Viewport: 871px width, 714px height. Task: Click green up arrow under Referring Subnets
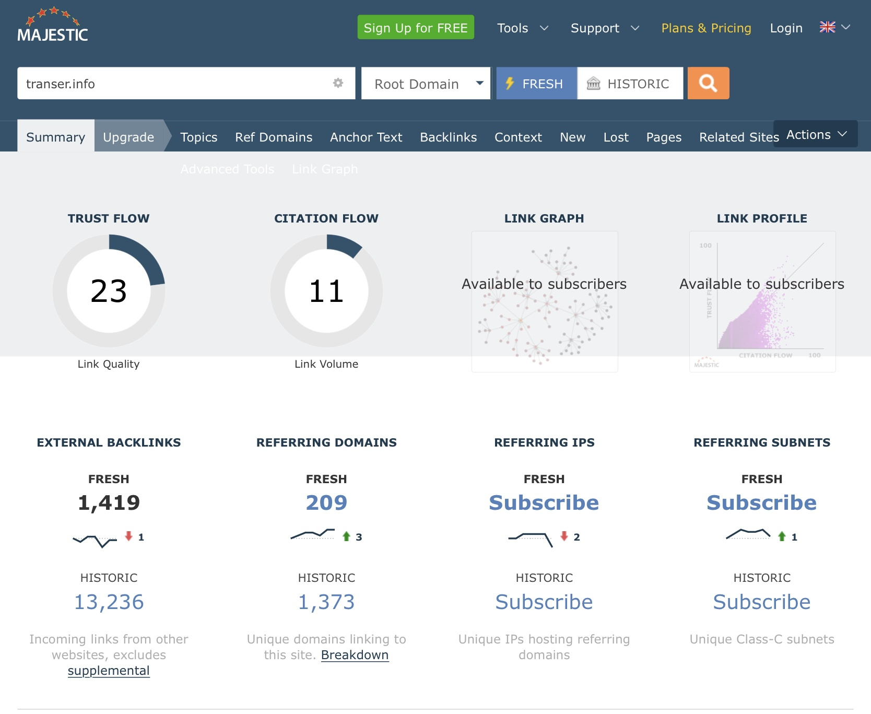[x=782, y=536]
